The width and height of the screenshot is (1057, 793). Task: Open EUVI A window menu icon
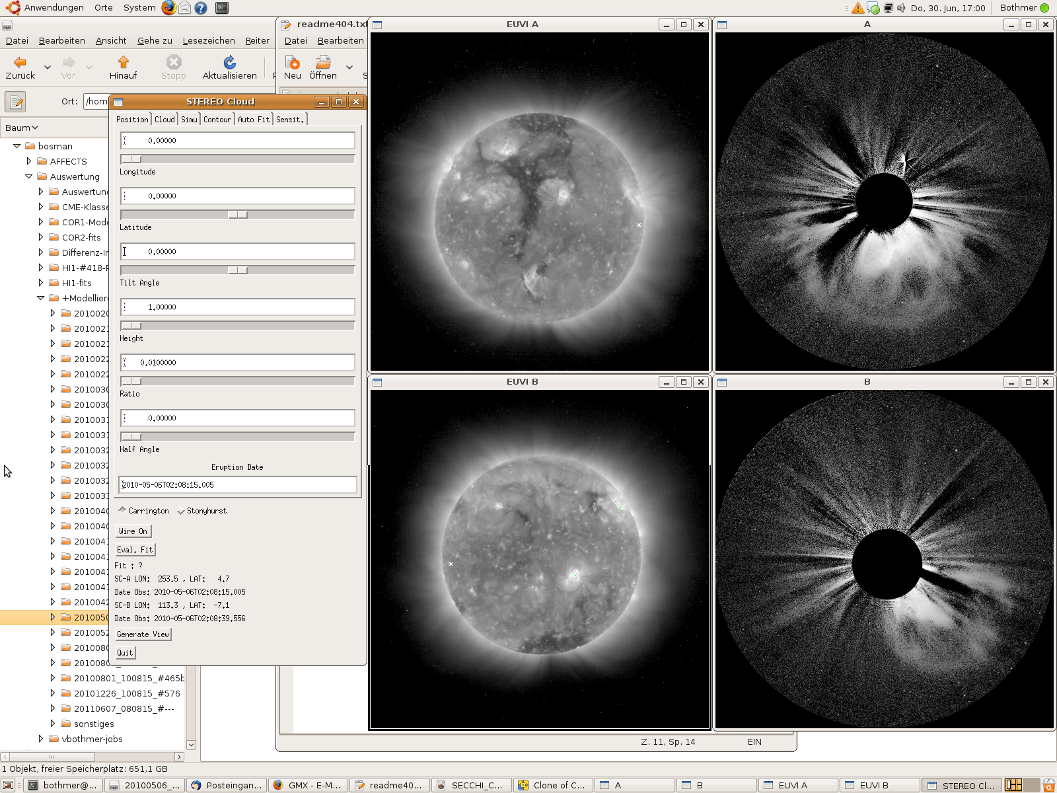pos(377,24)
